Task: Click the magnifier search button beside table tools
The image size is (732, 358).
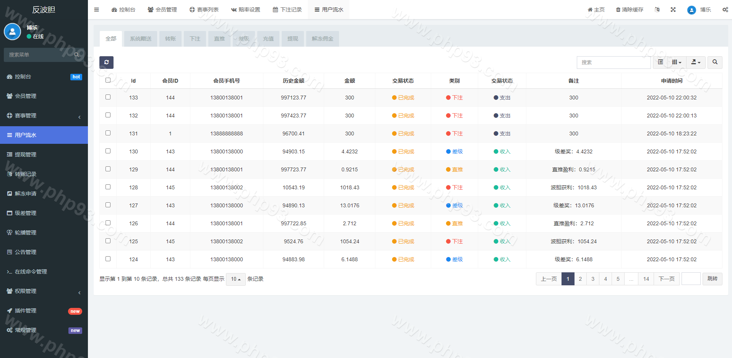Action: [714, 62]
